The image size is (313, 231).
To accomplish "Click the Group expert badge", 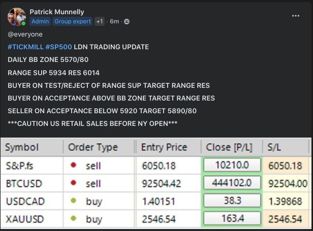I will (73, 21).
